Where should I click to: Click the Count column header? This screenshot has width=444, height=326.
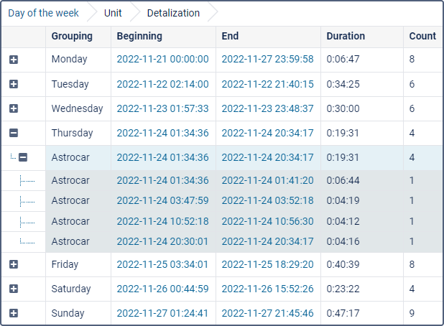[422, 36]
